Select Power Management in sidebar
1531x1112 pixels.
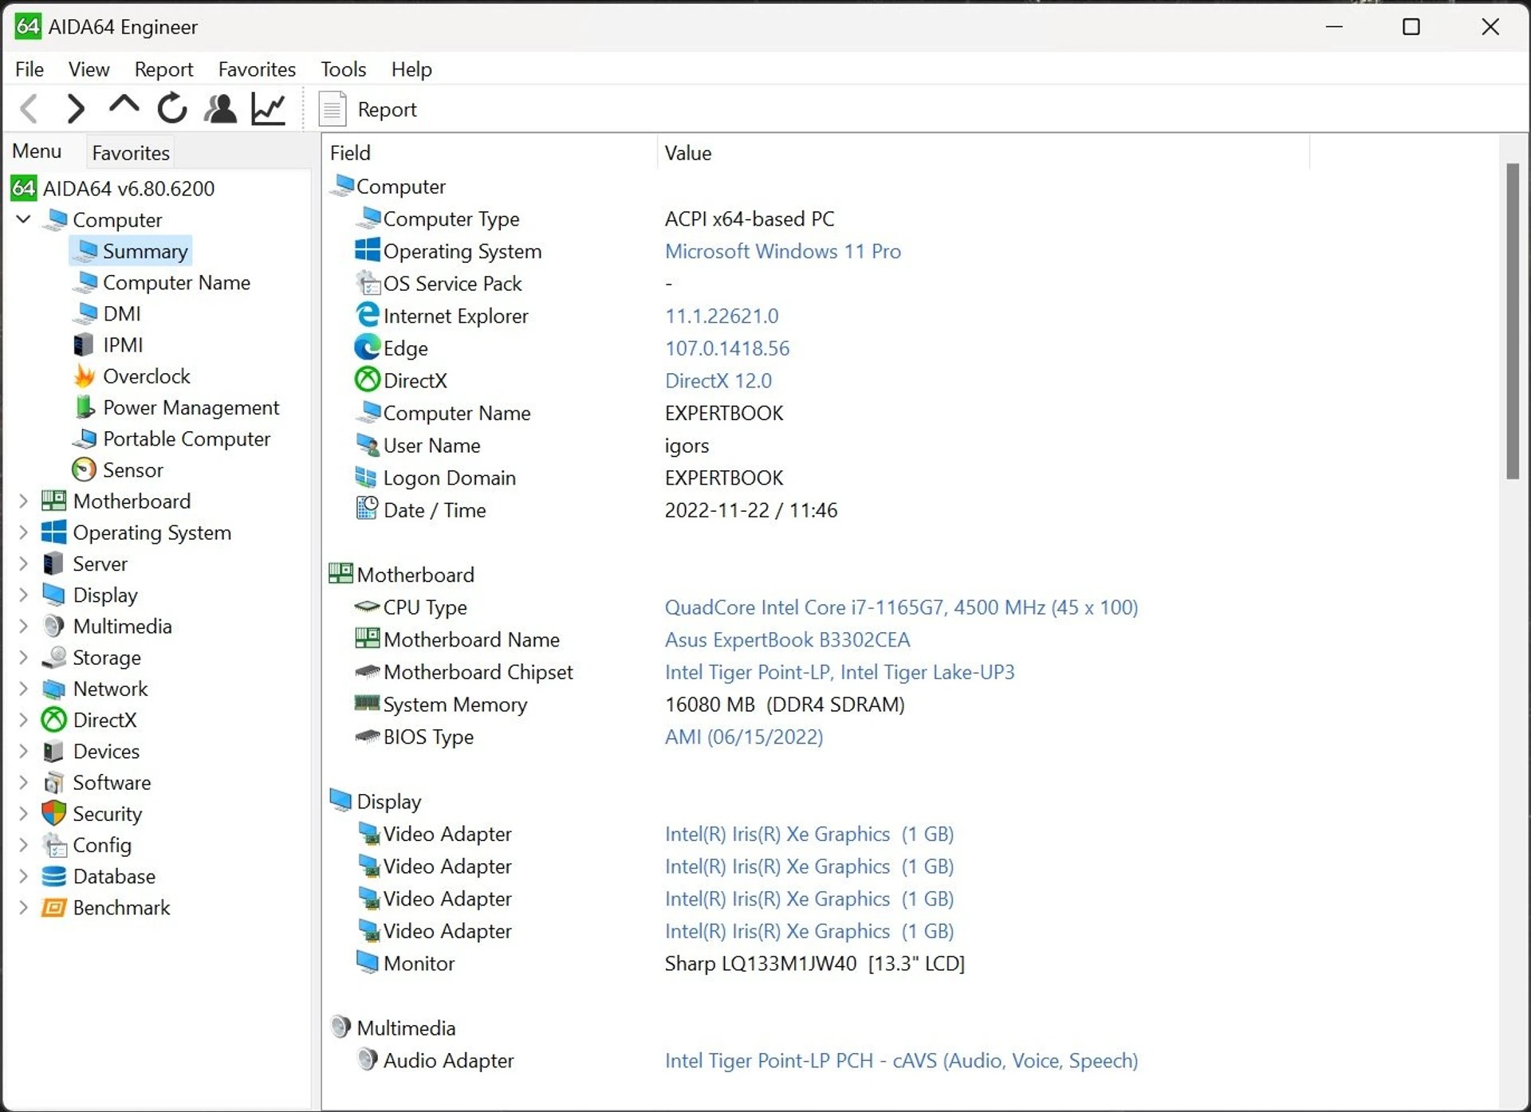tap(191, 407)
